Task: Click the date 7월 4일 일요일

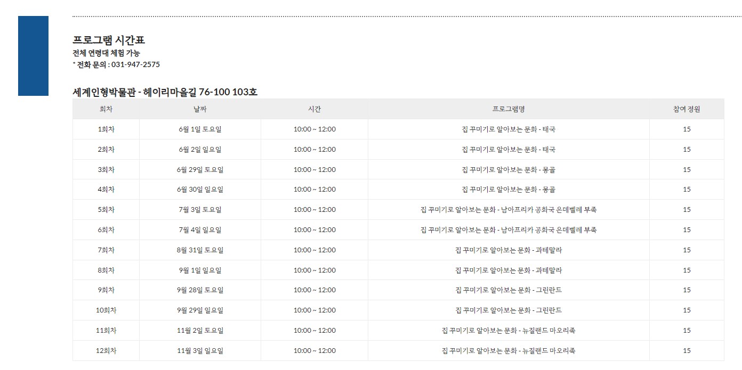Action: tap(200, 230)
